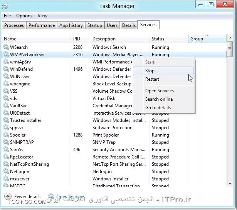The image size is (237, 210).
Task: Click the gear icon beside WMPNetworkSvc
Action: click(x=6, y=54)
